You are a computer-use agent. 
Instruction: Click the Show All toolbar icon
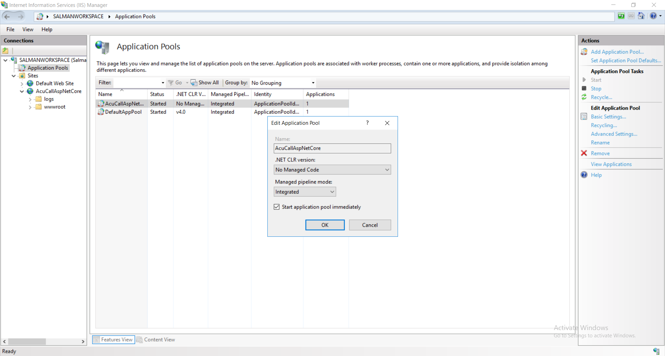coord(194,83)
